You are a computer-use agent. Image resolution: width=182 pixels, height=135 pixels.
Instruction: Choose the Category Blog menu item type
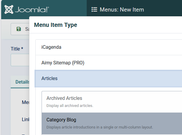point(112,123)
